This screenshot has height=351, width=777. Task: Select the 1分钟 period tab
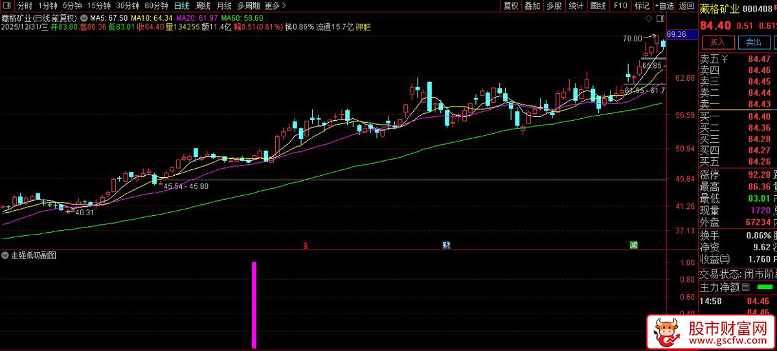(x=48, y=6)
